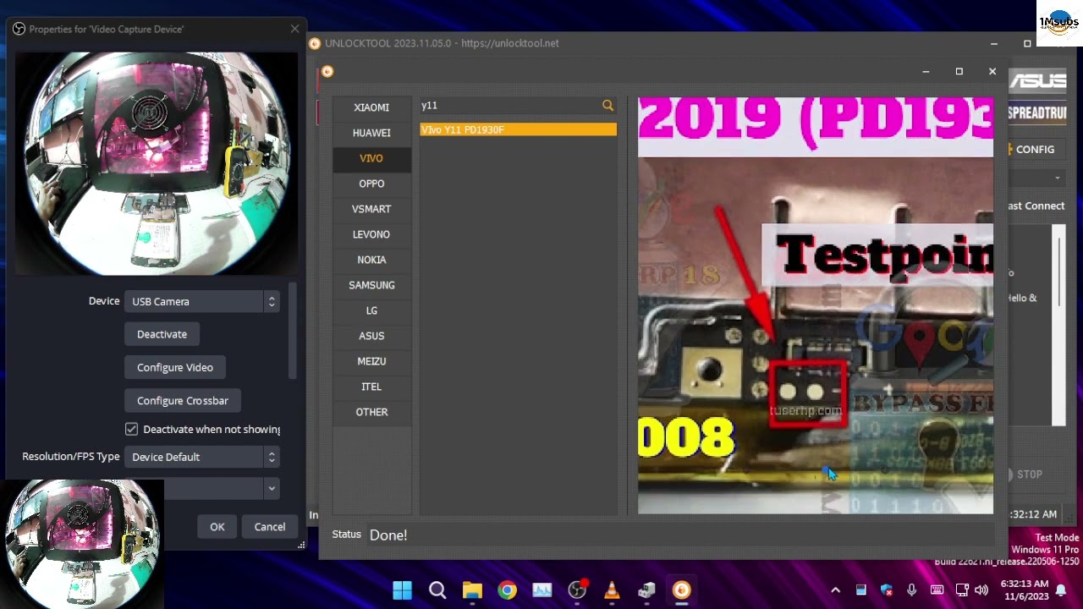The image size is (1083, 609).
Task: Click the Windows Security tray icon
Action: pos(887,590)
